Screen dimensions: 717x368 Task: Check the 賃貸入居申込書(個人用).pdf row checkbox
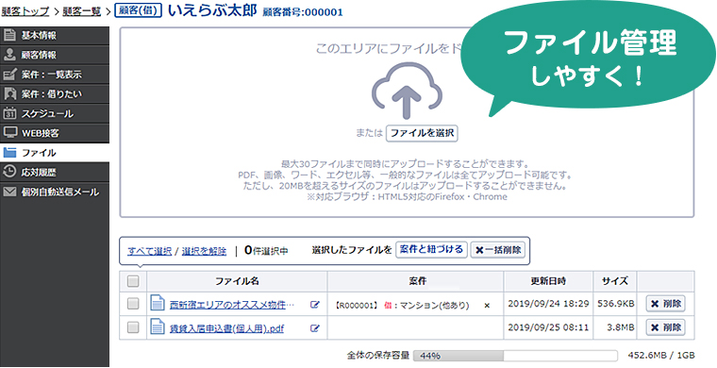[133, 327]
